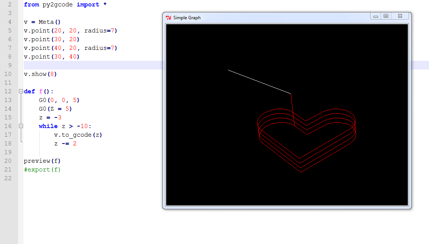Click the 'def f():' code line
This screenshot has height=244, width=429.
point(39,91)
